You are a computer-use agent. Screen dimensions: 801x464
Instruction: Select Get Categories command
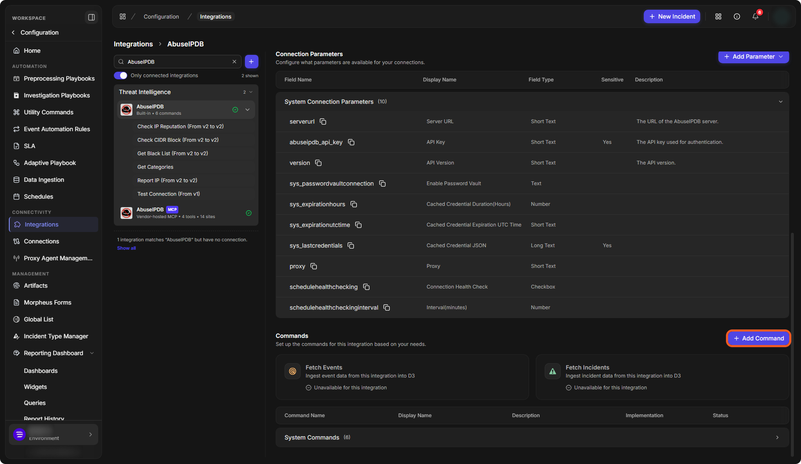click(x=155, y=167)
